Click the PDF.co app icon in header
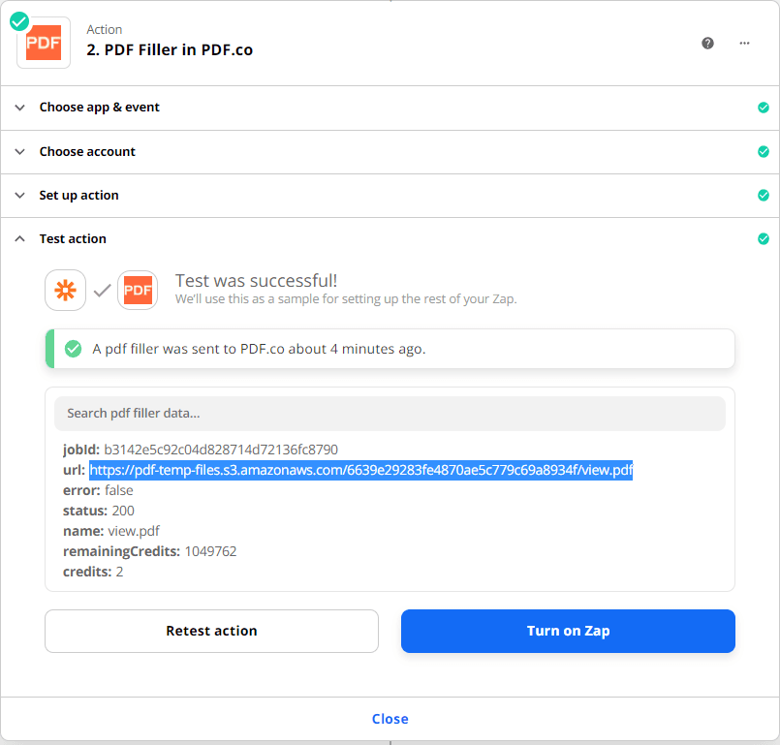This screenshot has width=780, height=745. pyautogui.click(x=44, y=43)
